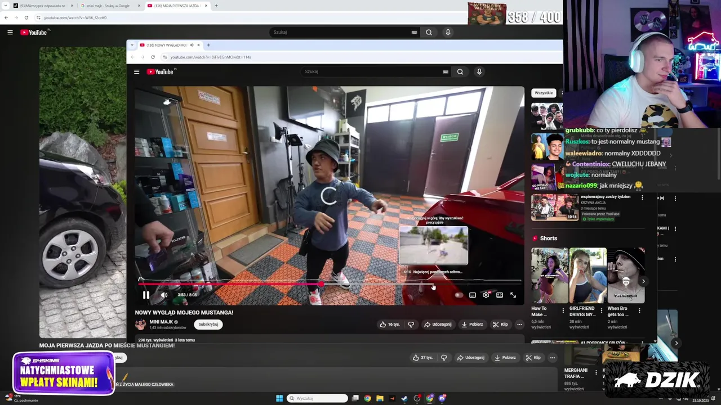
Task: Open the MINI MAJK channel avatar
Action: [x=140, y=324]
